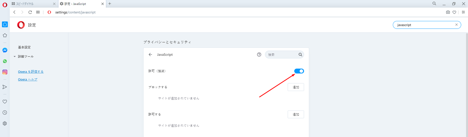468x137 pixels.
Task: Open the History clock icon in sidebar
Action: pyautogui.click(x=5, y=113)
